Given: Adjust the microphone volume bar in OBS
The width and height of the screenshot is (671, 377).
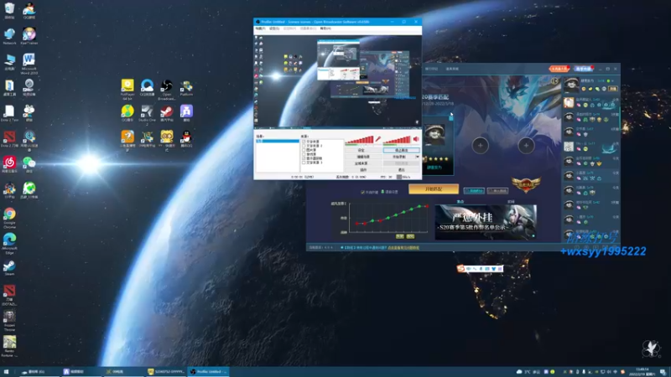Looking at the screenshot, I should click(360, 140).
